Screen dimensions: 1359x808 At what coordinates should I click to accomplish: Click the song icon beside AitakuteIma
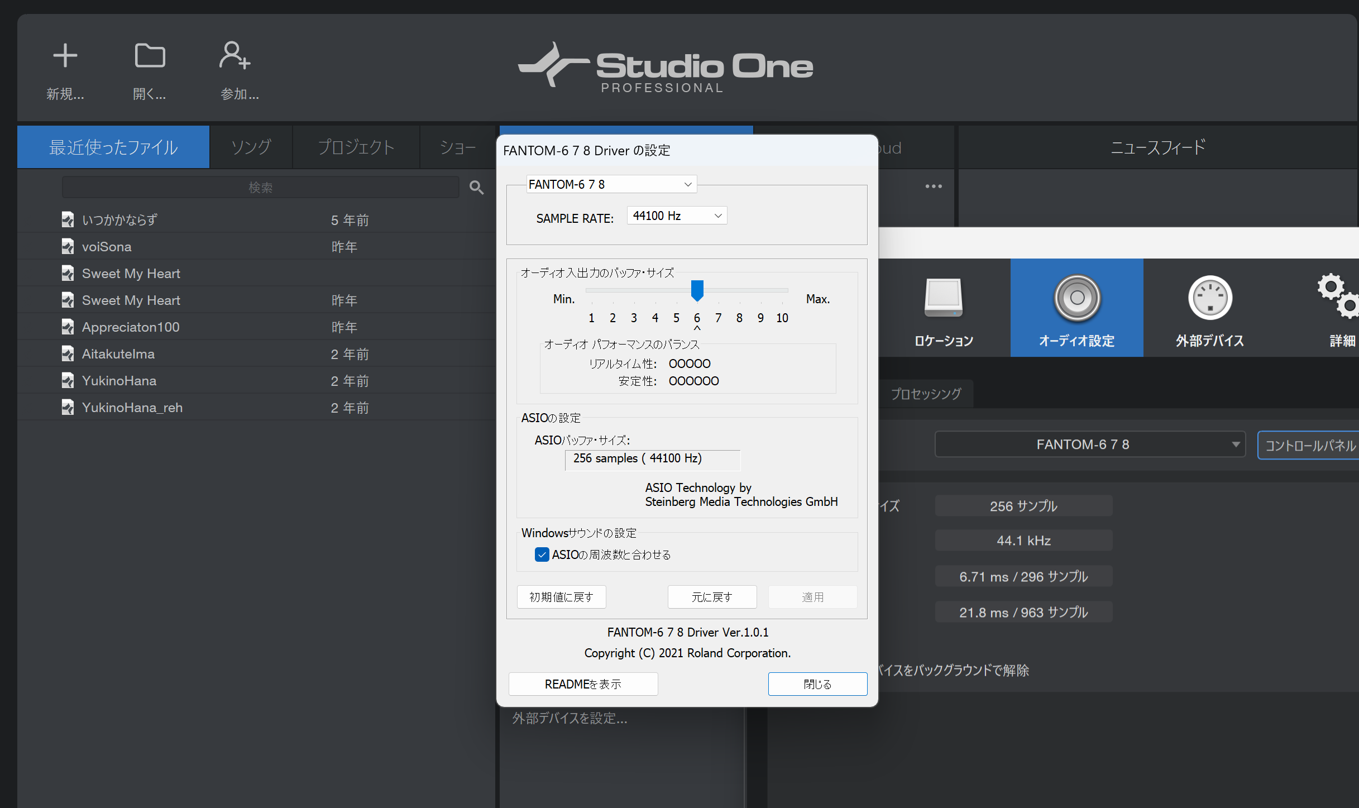click(68, 353)
